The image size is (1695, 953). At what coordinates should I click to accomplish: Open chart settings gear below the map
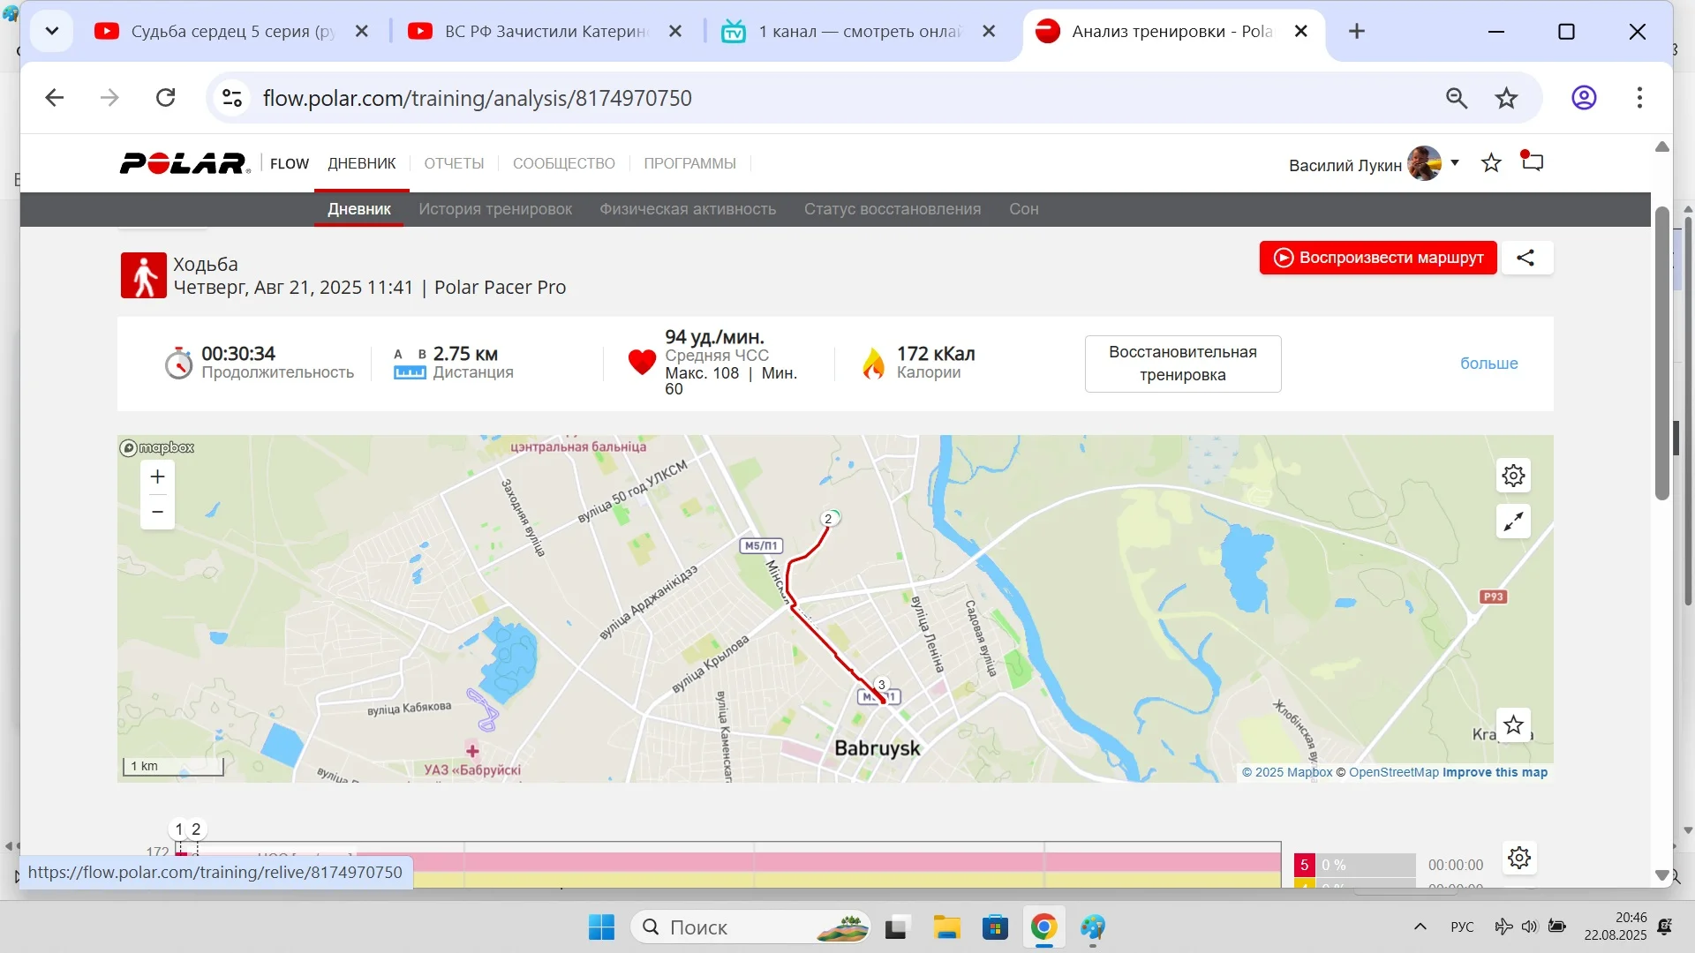[1519, 858]
